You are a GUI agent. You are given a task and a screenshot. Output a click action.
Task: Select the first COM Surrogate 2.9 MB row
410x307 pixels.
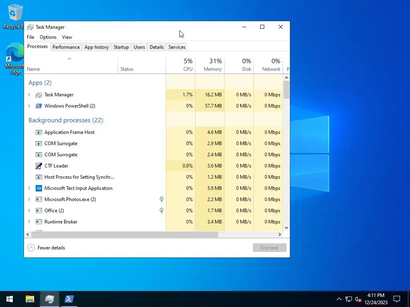154,144
